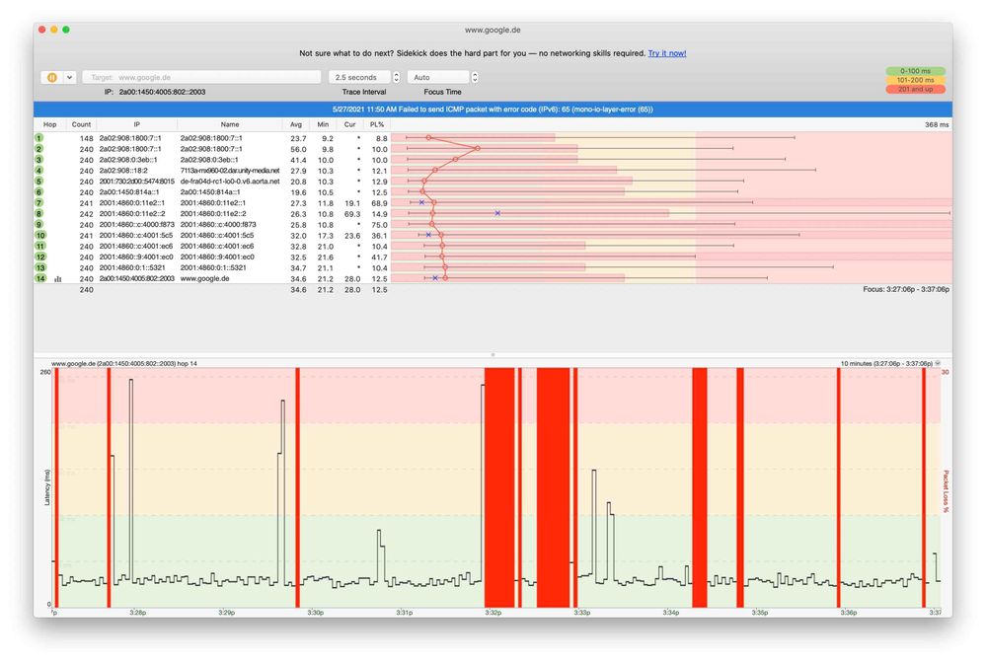
Task: Click the hop 8 blue X current-latency marker
Action: pyautogui.click(x=497, y=213)
